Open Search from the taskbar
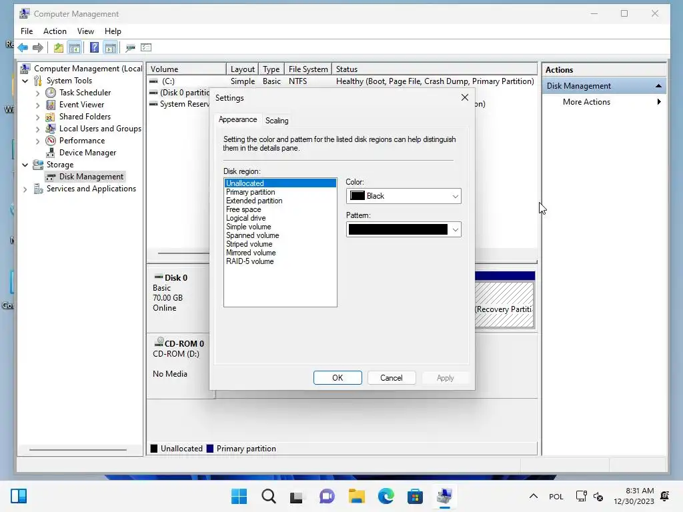This screenshot has width=683, height=512. [269, 496]
